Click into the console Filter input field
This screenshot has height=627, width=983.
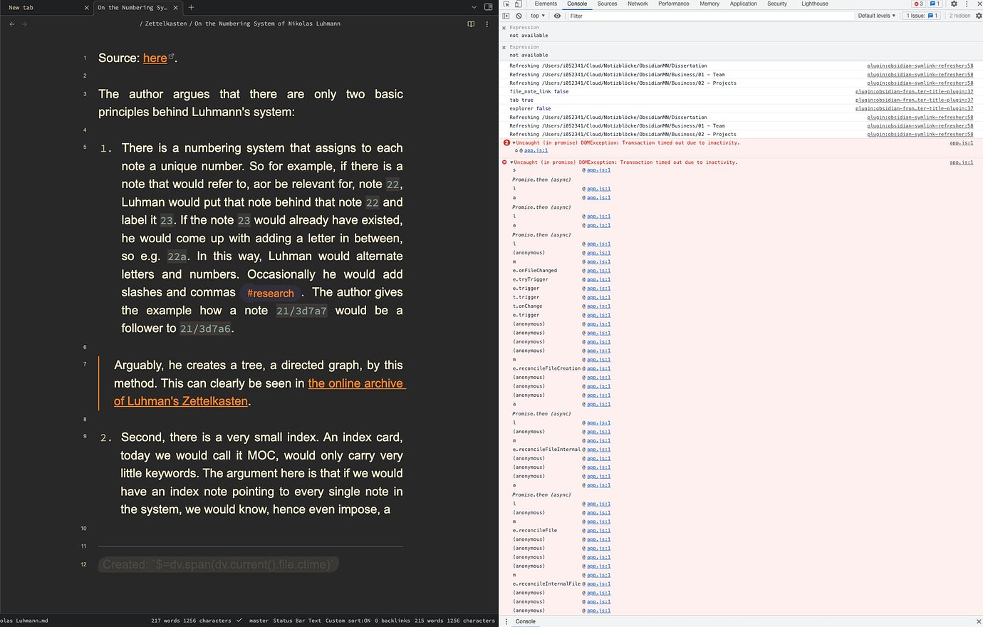pos(627,16)
